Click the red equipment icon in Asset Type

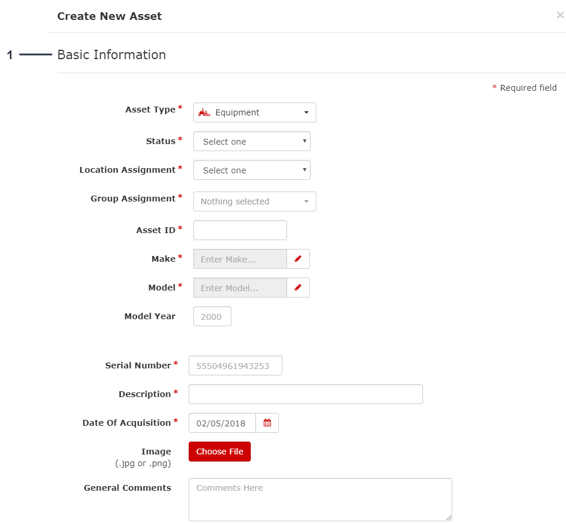[204, 112]
